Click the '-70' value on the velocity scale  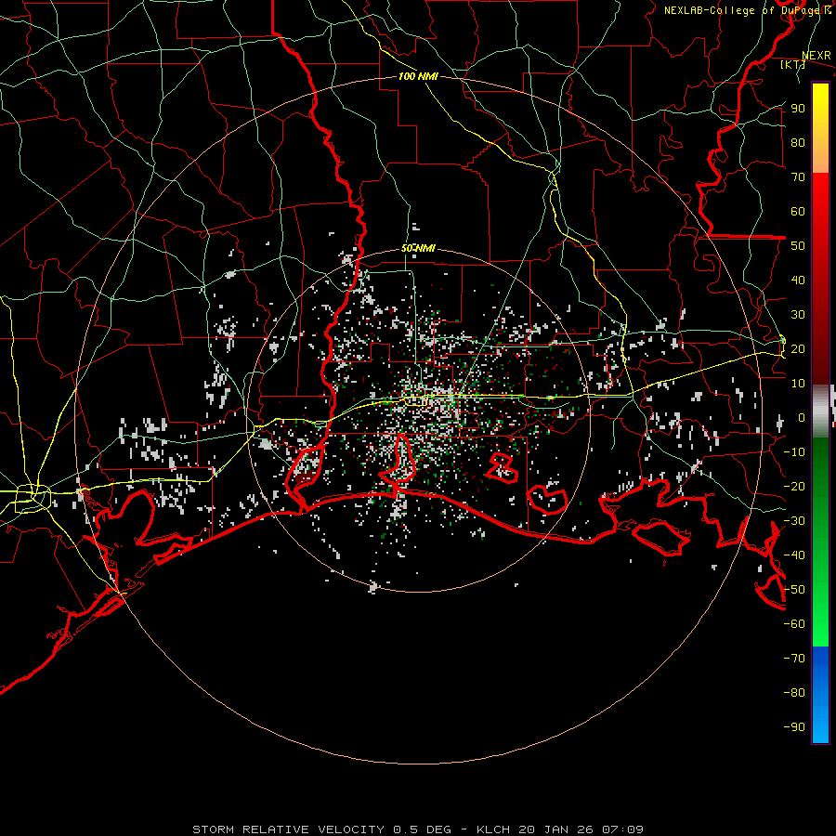[794, 659]
